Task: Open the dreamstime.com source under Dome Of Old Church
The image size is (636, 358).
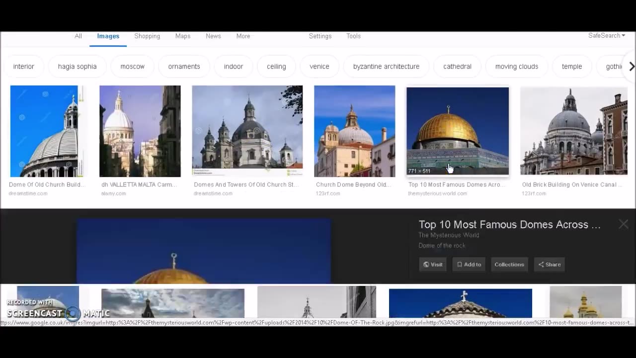Action: click(28, 193)
